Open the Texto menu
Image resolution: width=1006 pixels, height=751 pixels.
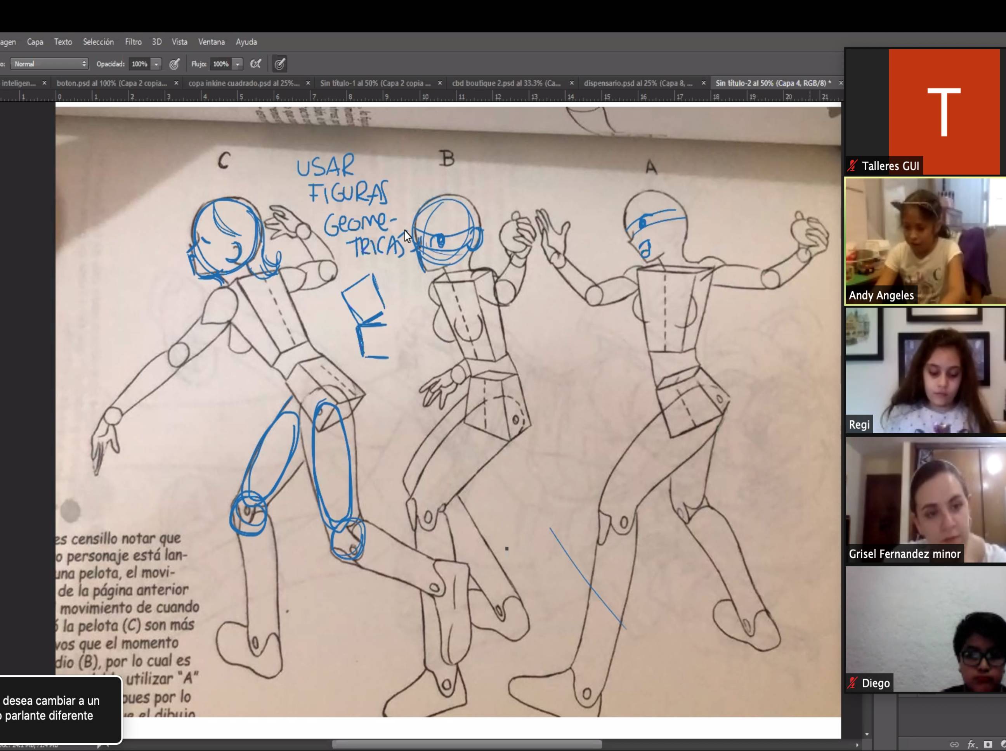click(63, 42)
